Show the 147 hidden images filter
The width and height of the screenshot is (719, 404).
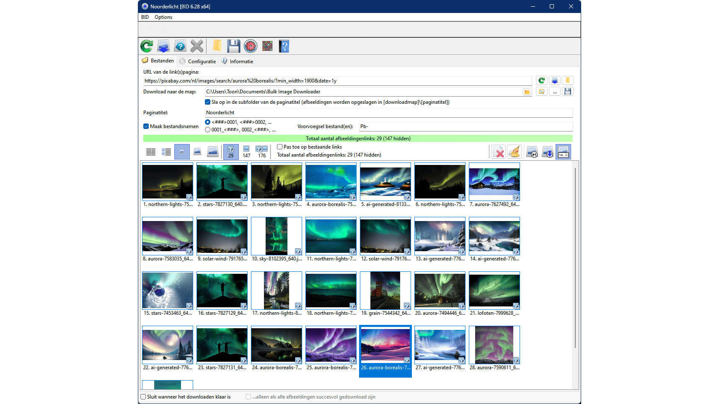[246, 152]
